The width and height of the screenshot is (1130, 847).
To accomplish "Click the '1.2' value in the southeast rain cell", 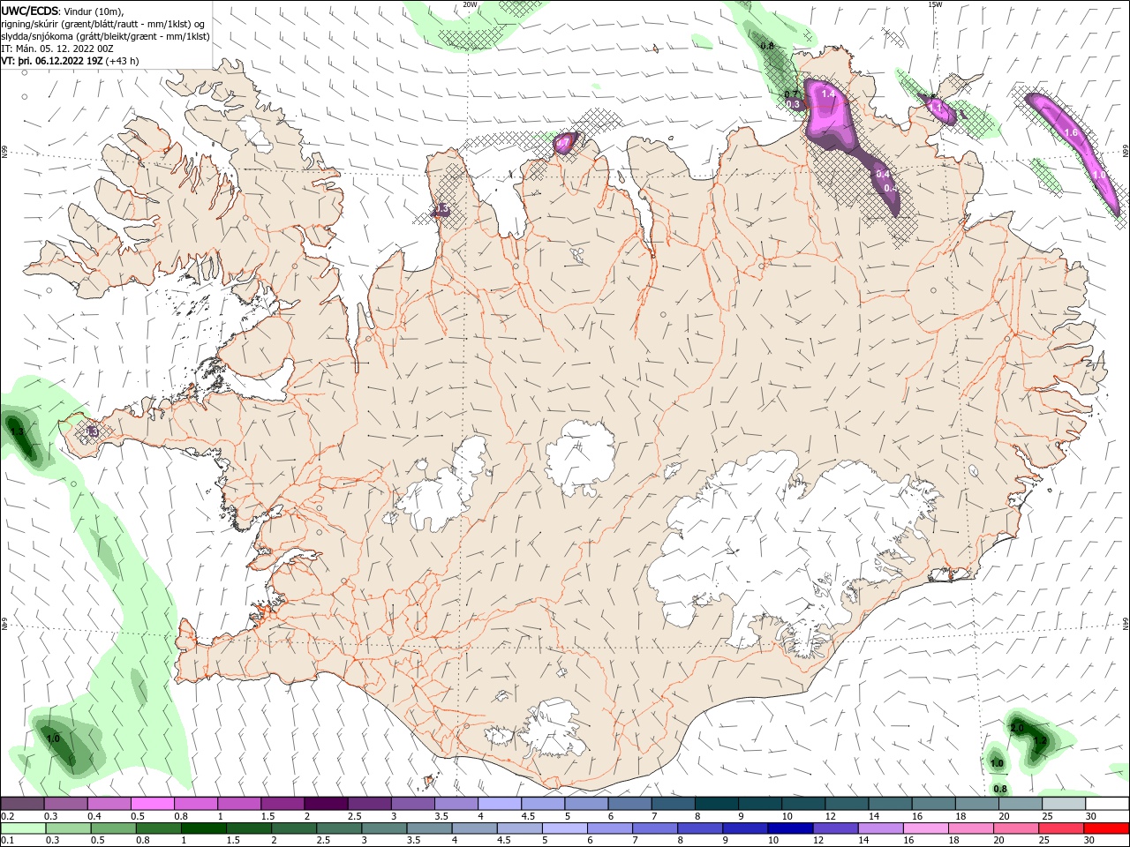I will [x=1039, y=741].
